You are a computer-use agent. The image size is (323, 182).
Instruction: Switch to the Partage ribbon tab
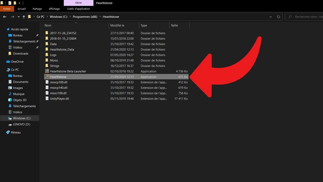pyautogui.click(x=37, y=9)
